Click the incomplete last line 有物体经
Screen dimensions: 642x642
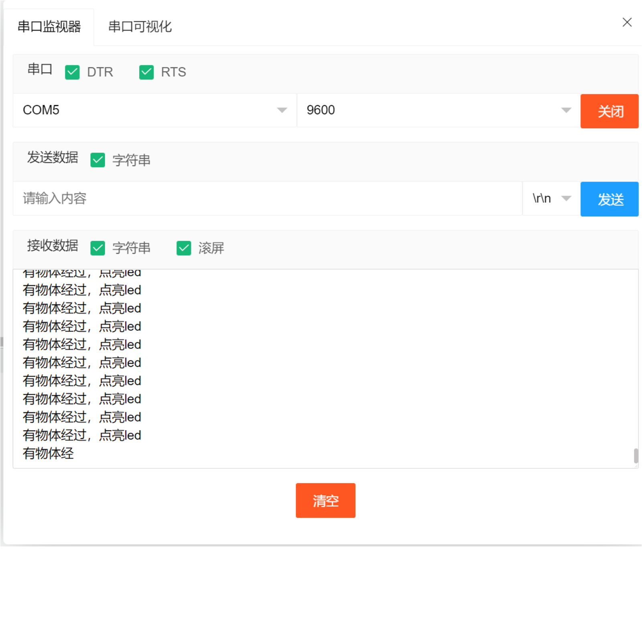point(49,454)
